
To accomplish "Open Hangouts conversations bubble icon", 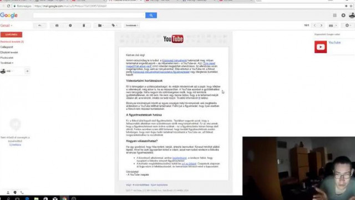I will 15,192.
